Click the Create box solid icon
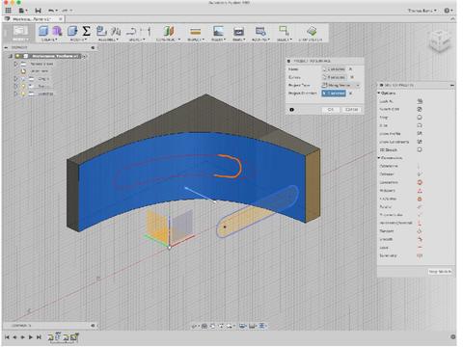 tap(43, 31)
